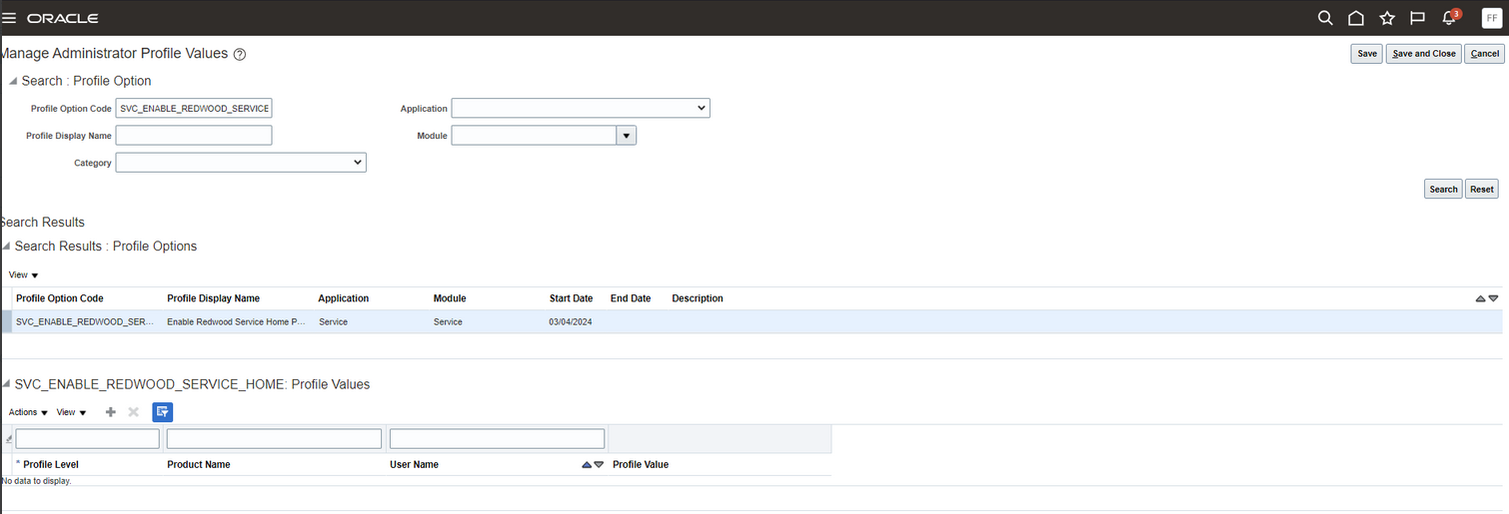Sort User Name column descending
Image resolution: width=1509 pixels, height=514 pixels.
(600, 464)
